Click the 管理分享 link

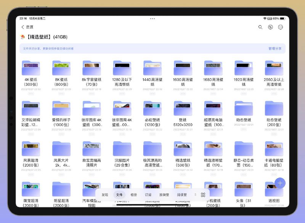[x=274, y=48]
